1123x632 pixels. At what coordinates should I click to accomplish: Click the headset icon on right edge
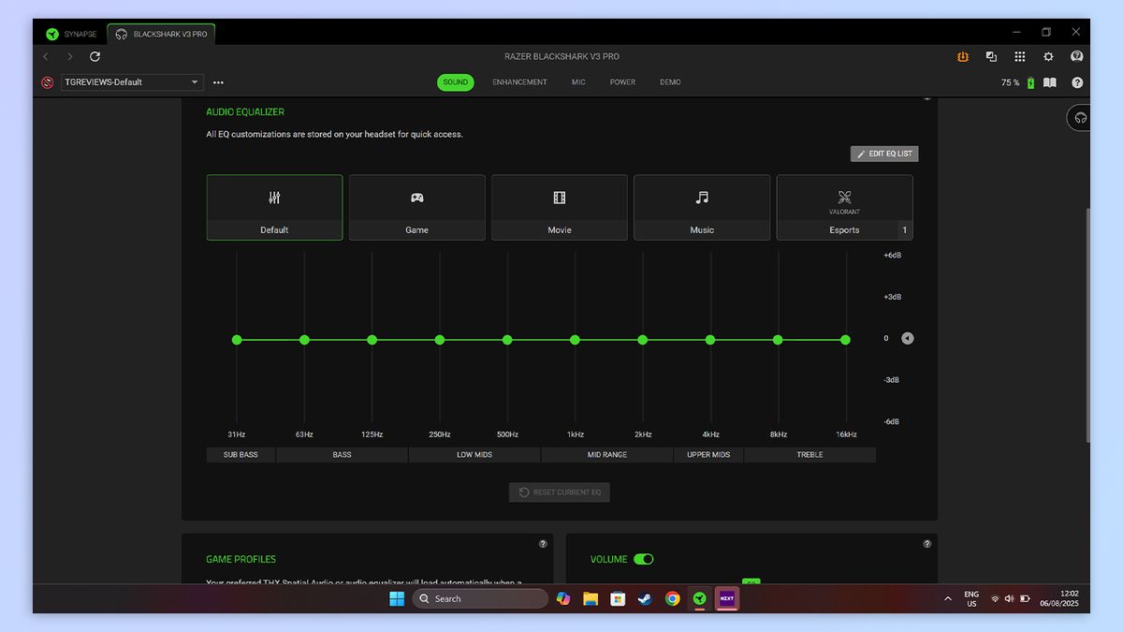pyautogui.click(x=1080, y=118)
